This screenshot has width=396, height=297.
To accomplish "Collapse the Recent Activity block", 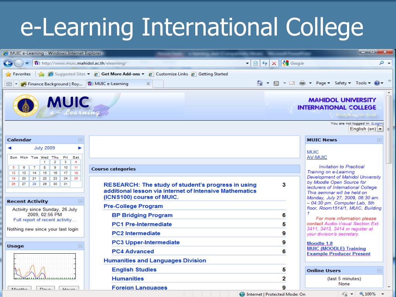I will pyautogui.click(x=80, y=201).
